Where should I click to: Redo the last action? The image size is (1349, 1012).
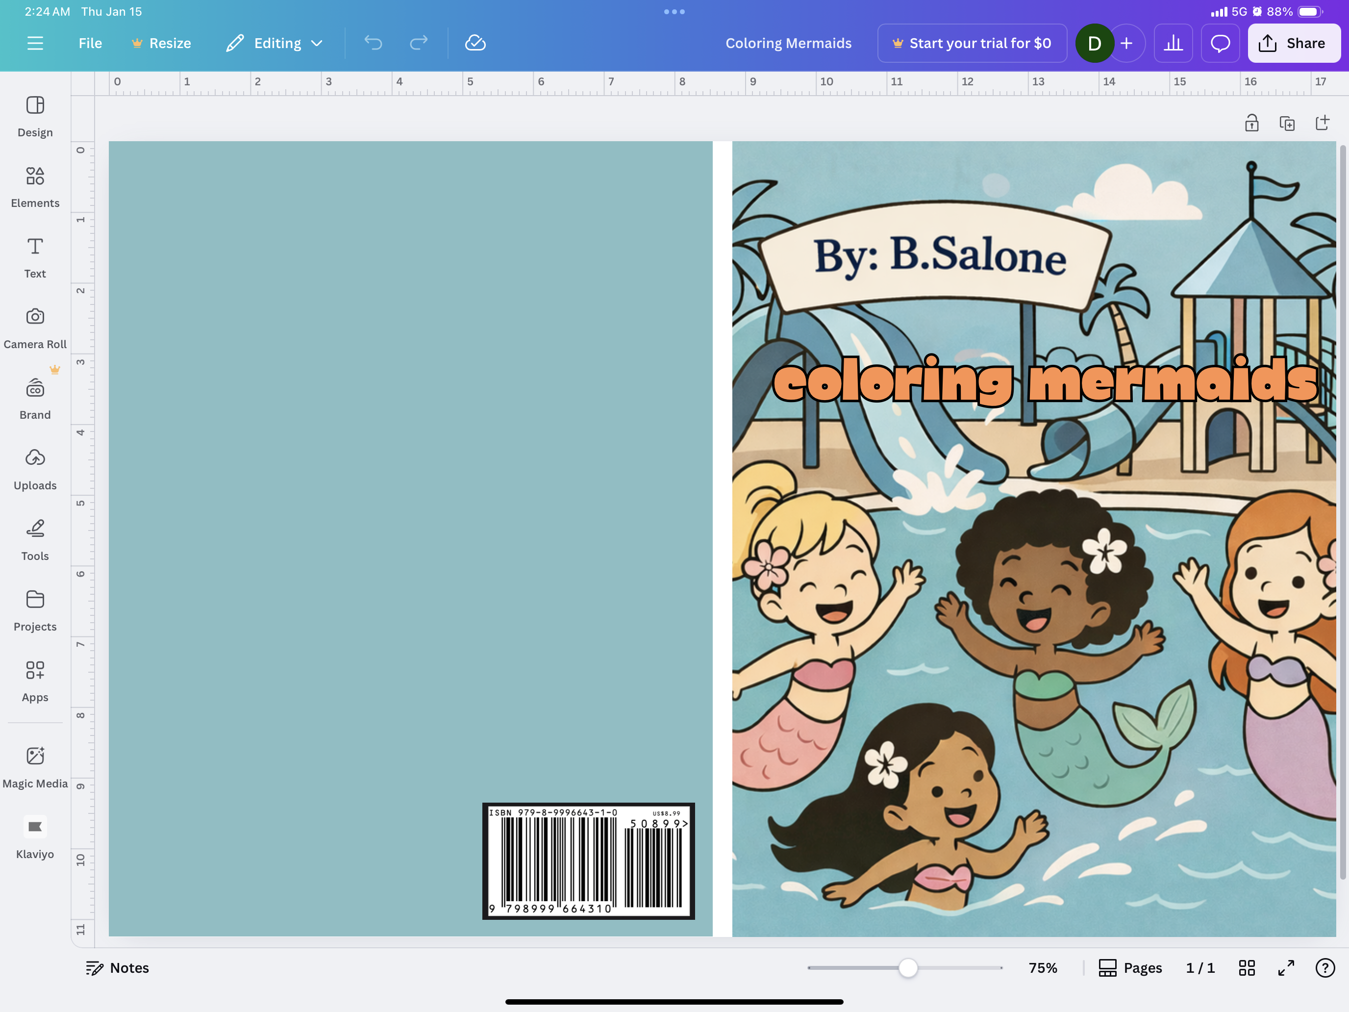[x=418, y=43]
